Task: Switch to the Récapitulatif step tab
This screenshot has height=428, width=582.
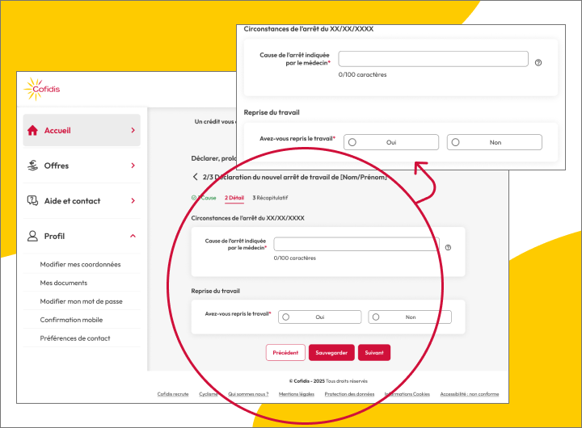Action: pyautogui.click(x=271, y=197)
